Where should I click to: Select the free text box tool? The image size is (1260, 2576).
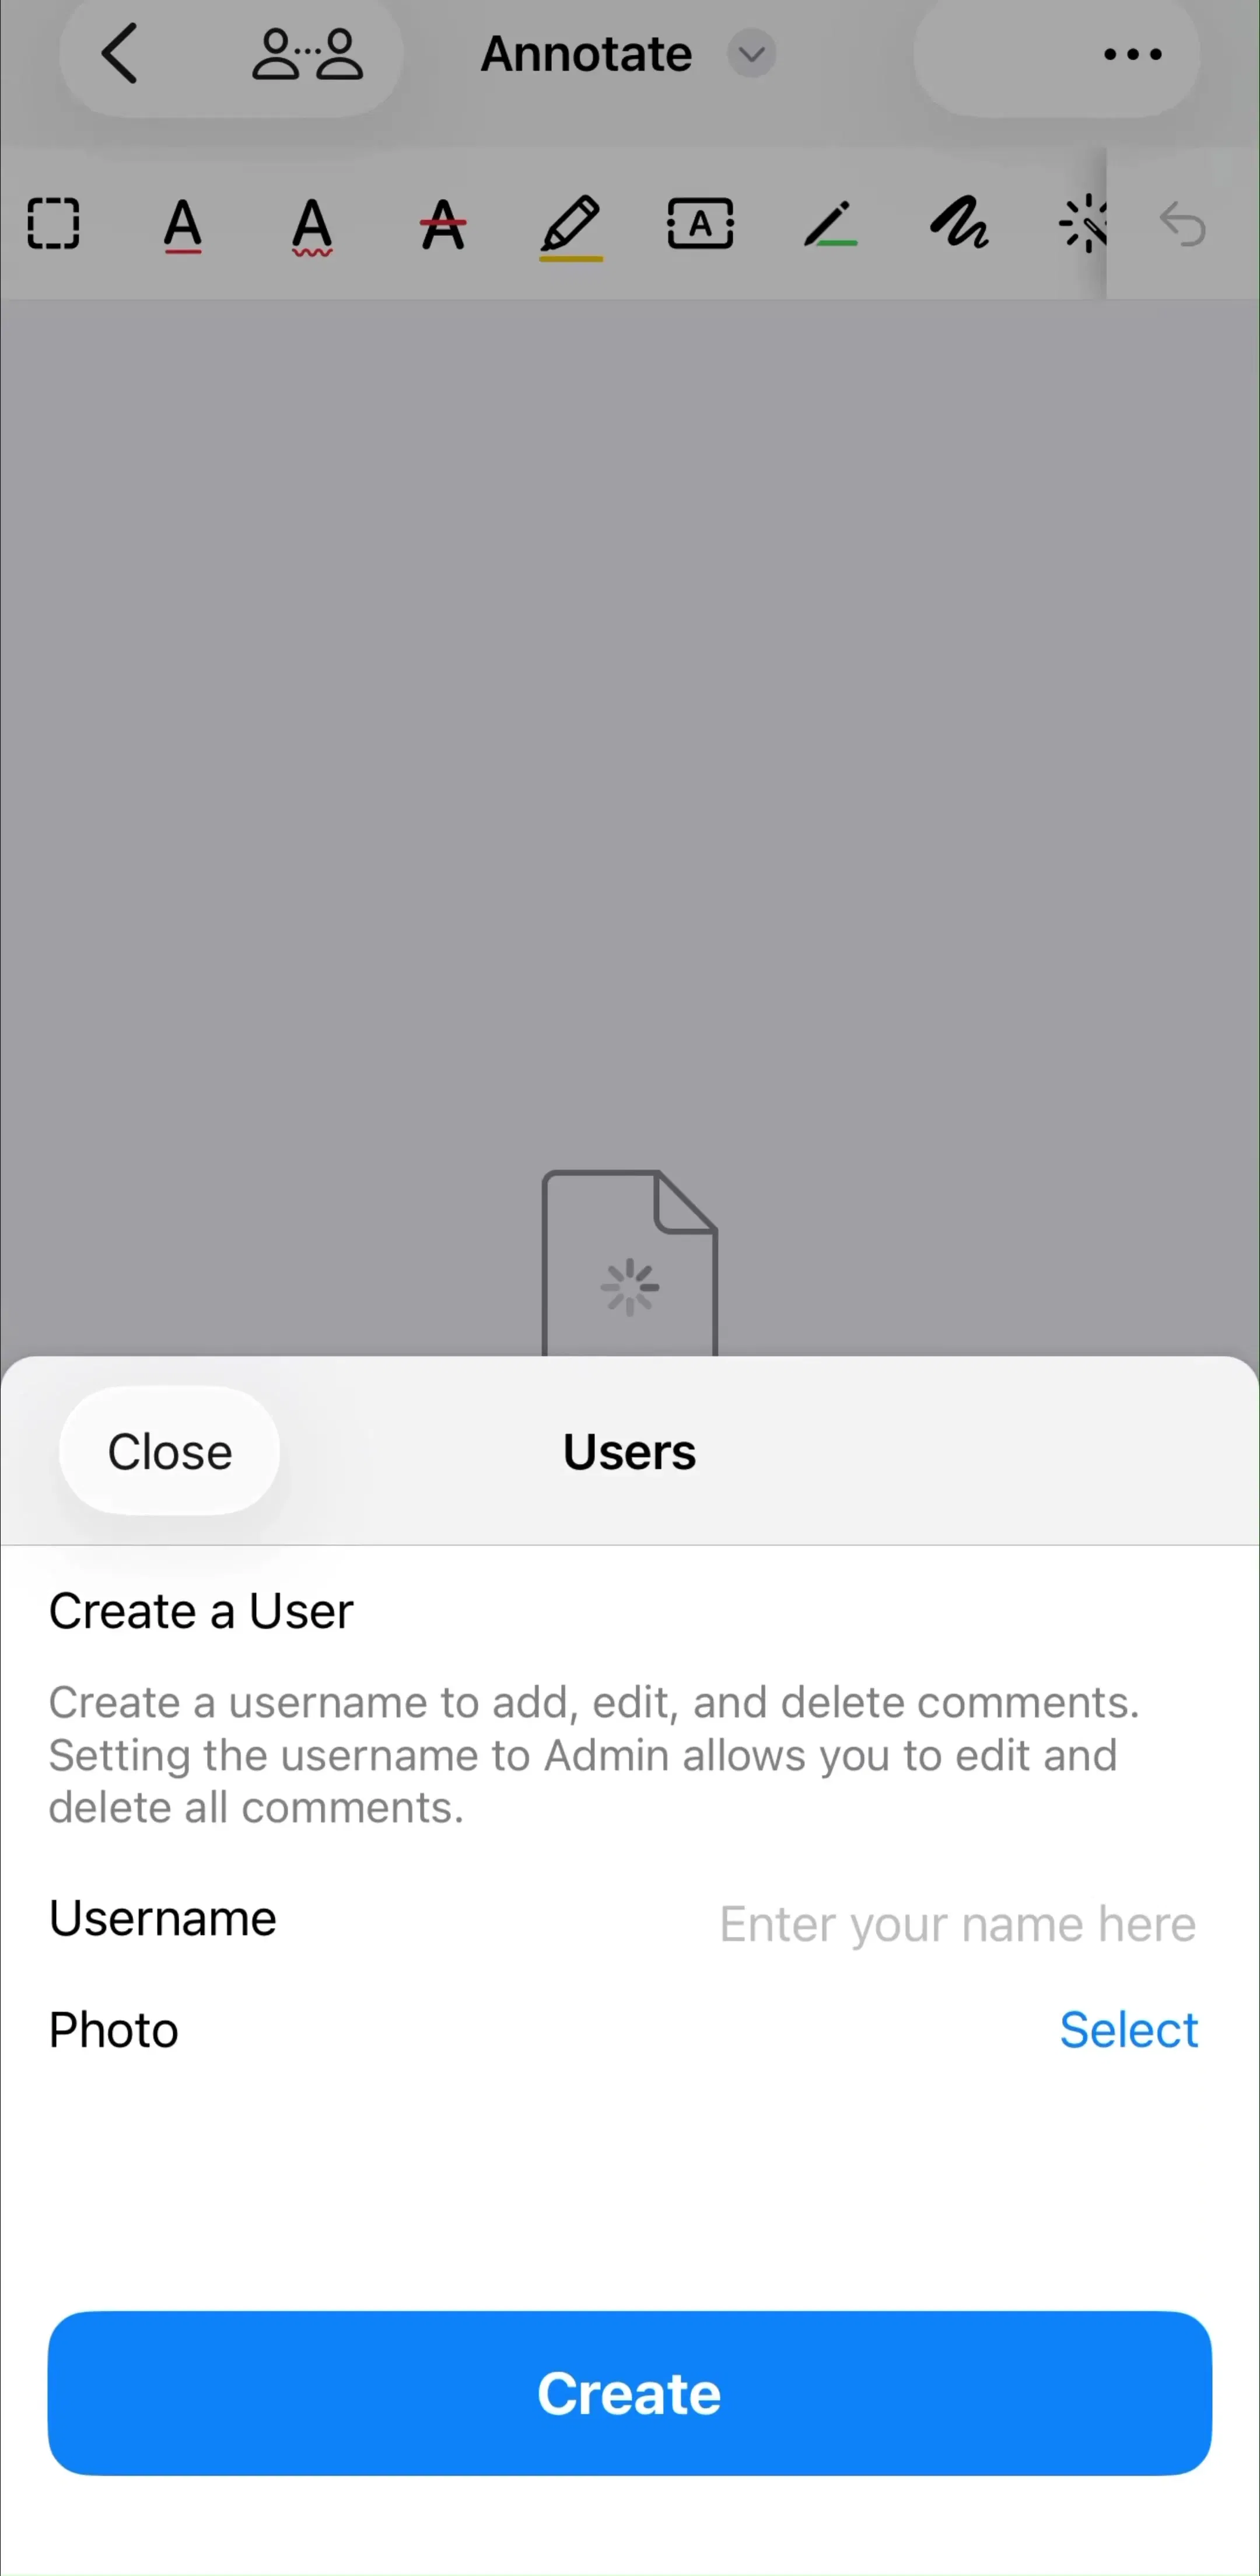tap(701, 223)
